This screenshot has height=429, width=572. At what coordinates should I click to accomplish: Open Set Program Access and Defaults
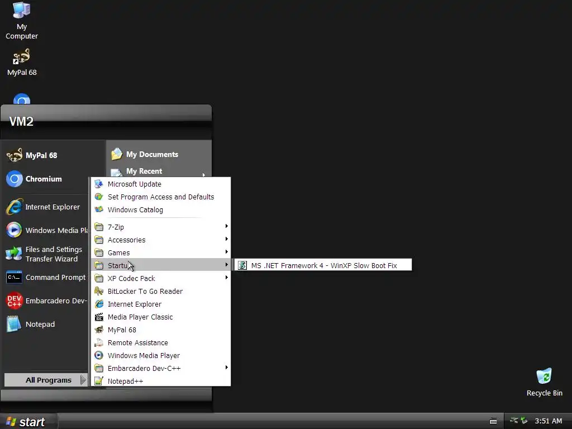(x=160, y=197)
